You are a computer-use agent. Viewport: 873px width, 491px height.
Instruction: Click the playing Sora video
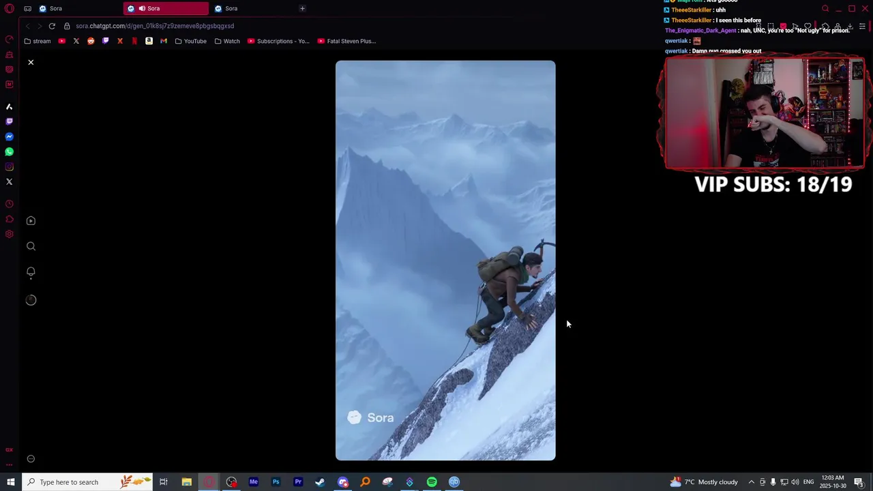(x=445, y=261)
